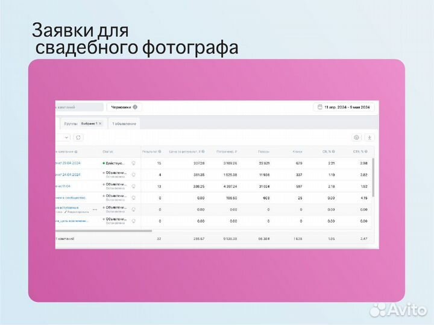
Task: Click info icon beside campaign name header
Action: (76, 152)
